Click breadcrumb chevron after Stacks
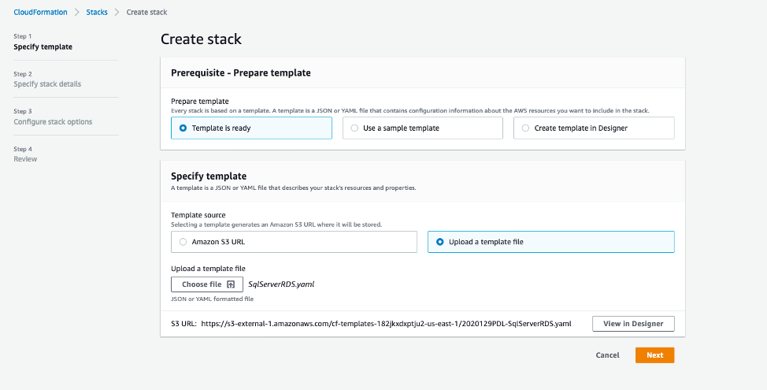Viewport: 767px width, 390px height. click(117, 12)
